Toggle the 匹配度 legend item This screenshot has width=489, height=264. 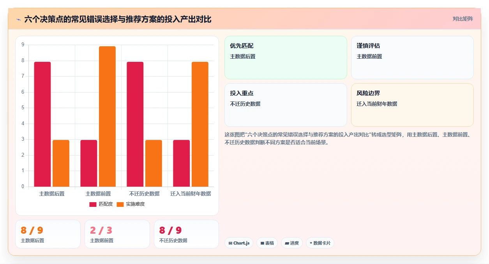click(x=101, y=204)
